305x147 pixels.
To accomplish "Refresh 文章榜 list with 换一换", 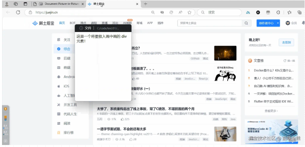I will pyautogui.click(x=289, y=61).
